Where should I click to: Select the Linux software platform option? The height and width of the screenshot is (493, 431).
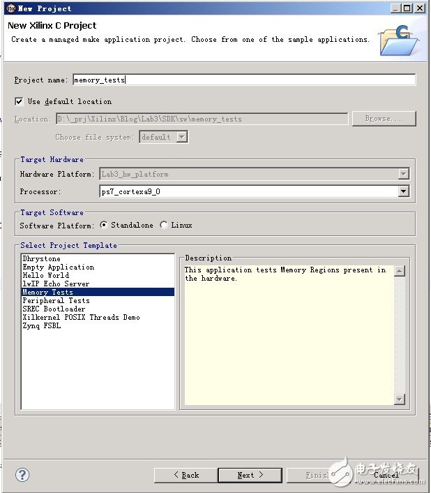(164, 225)
